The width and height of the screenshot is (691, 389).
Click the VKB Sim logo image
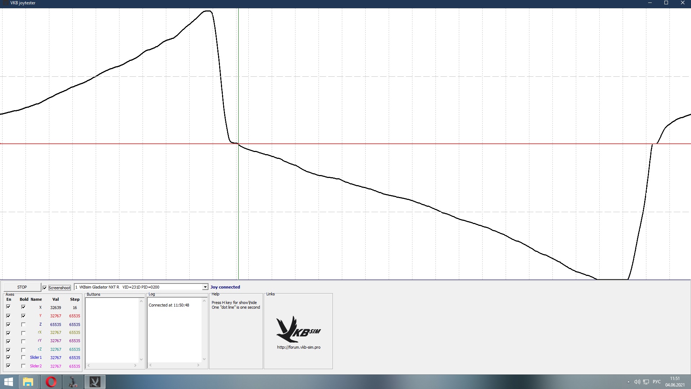tap(298, 329)
